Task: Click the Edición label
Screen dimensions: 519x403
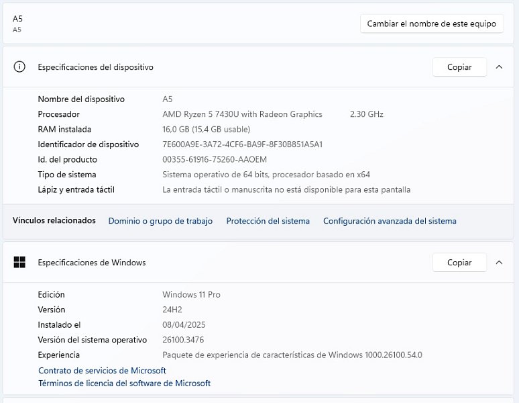Action: (52, 295)
